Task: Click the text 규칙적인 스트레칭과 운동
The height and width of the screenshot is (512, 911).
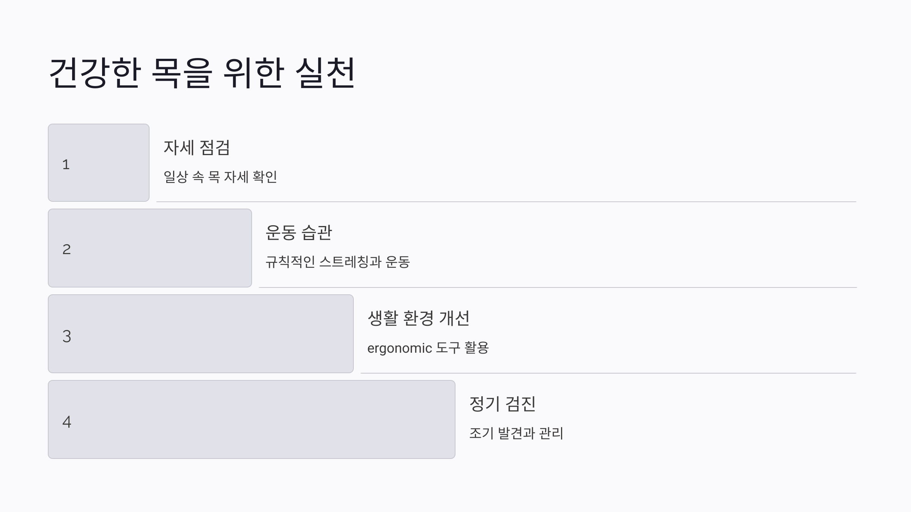Action: [x=337, y=262]
